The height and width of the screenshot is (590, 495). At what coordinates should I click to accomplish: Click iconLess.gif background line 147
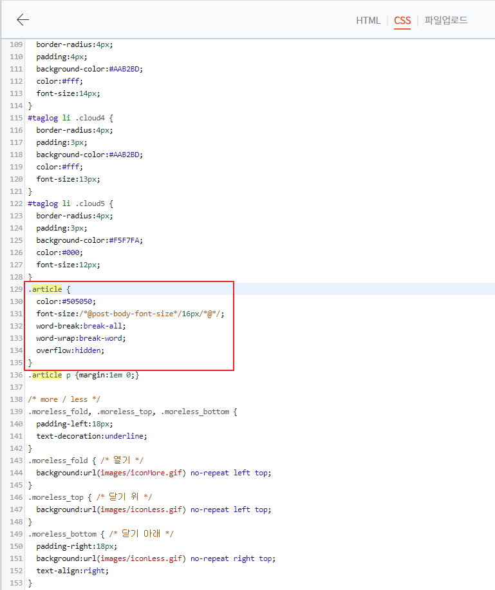(x=154, y=509)
